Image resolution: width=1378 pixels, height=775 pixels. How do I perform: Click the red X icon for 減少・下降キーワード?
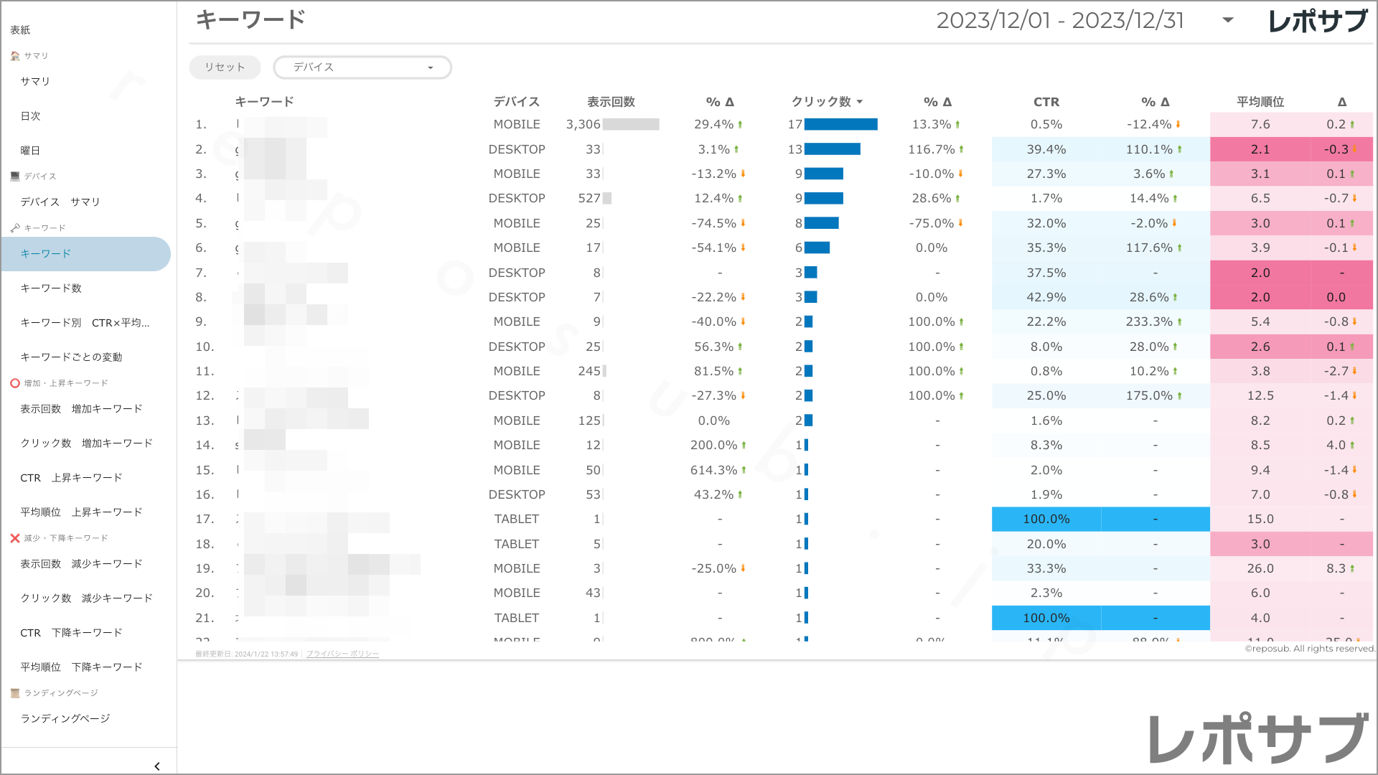pos(15,538)
